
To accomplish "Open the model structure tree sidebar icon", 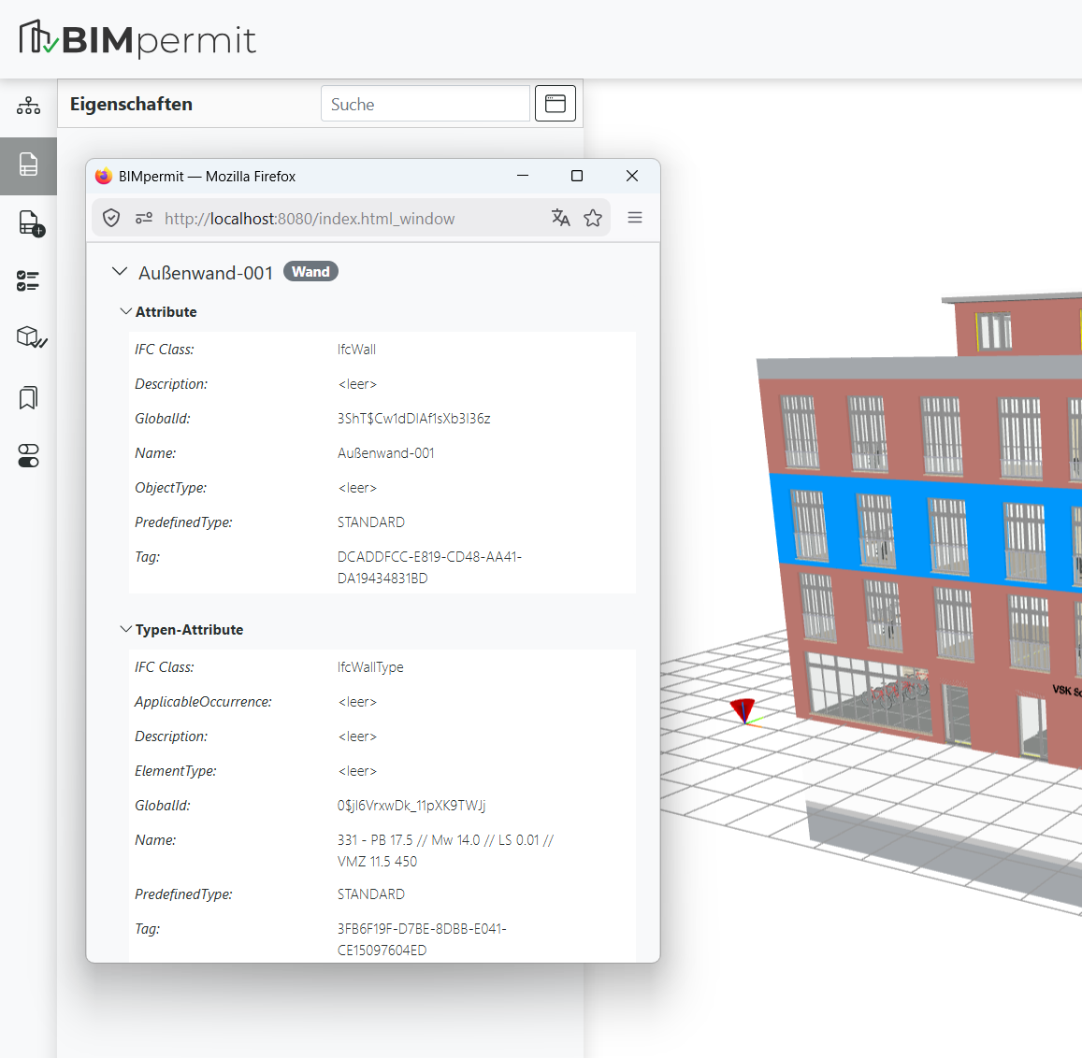I will pos(28,106).
